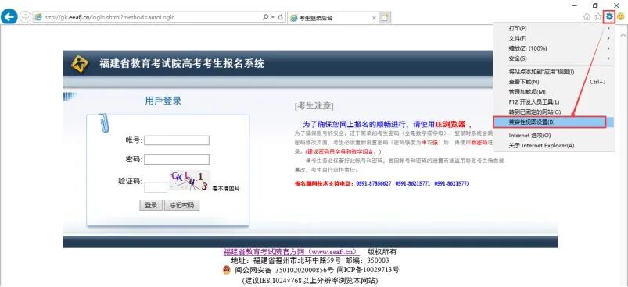The width and height of the screenshot is (628, 287).
Task: Select 转到已固定的网站(G) entry
Action: 553,112
